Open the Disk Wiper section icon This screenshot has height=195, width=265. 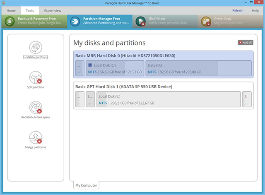click(141, 21)
